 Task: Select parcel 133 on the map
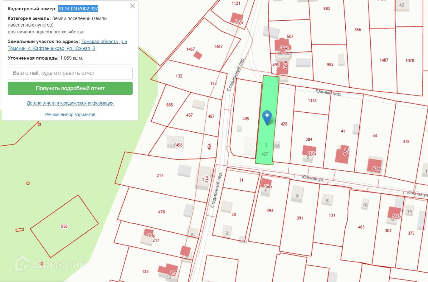pyautogui.click(x=145, y=271)
